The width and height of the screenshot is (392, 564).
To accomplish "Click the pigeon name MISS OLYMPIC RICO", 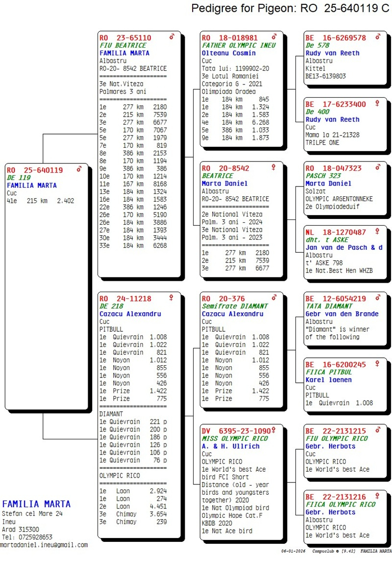I will click(235, 438).
